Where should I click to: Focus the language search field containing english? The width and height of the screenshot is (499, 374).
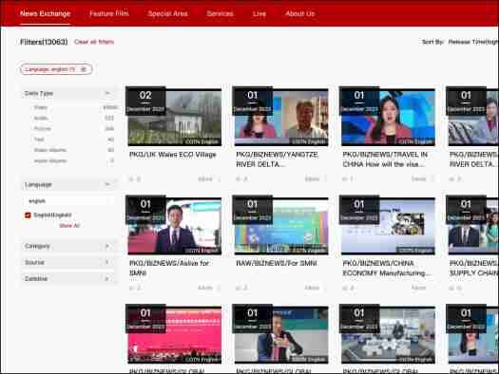tap(68, 201)
